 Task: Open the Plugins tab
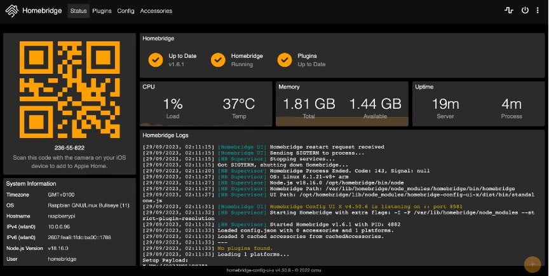click(x=102, y=11)
